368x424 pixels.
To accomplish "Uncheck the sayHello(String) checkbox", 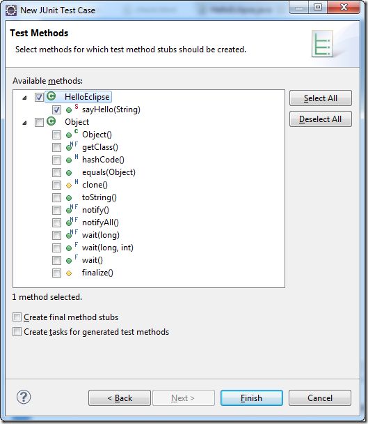I will pyautogui.click(x=56, y=109).
